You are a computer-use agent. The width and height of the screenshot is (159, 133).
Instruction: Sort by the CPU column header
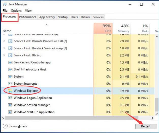pos(103,29)
